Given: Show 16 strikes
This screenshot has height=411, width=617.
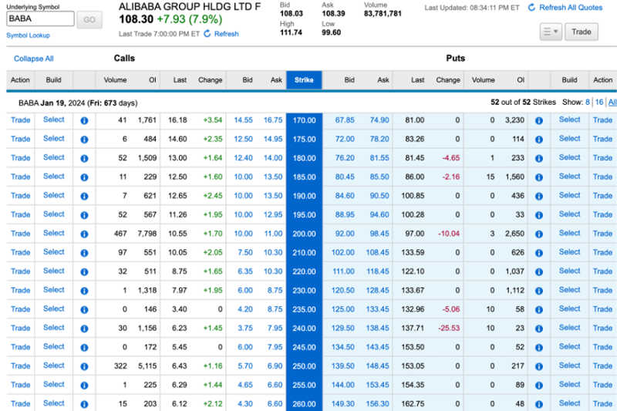Looking at the screenshot, I should coord(599,103).
